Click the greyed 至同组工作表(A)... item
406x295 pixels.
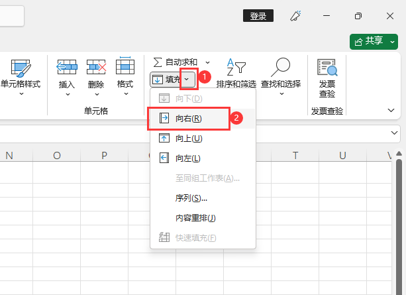203,178
